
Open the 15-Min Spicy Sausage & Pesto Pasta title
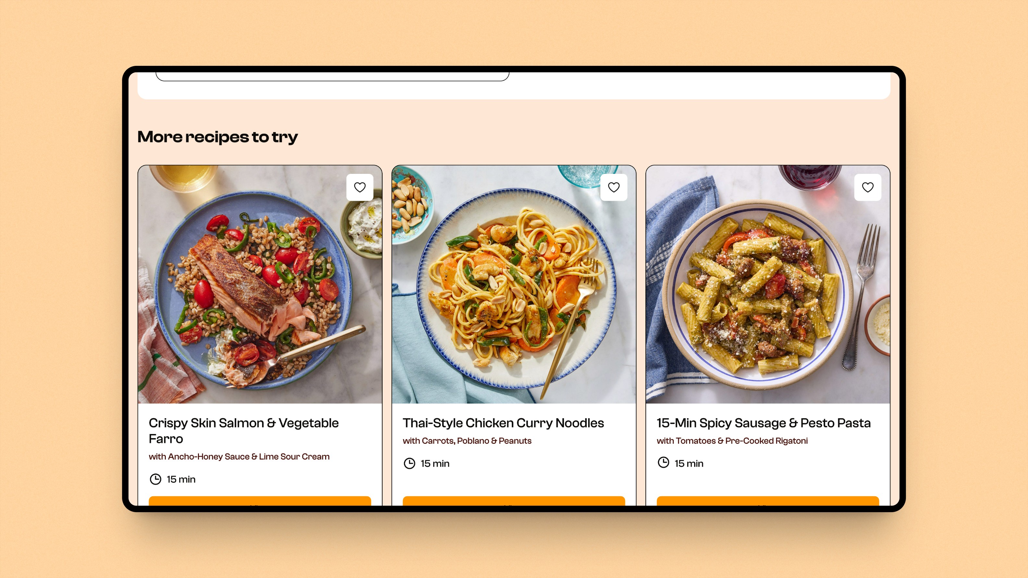click(764, 423)
